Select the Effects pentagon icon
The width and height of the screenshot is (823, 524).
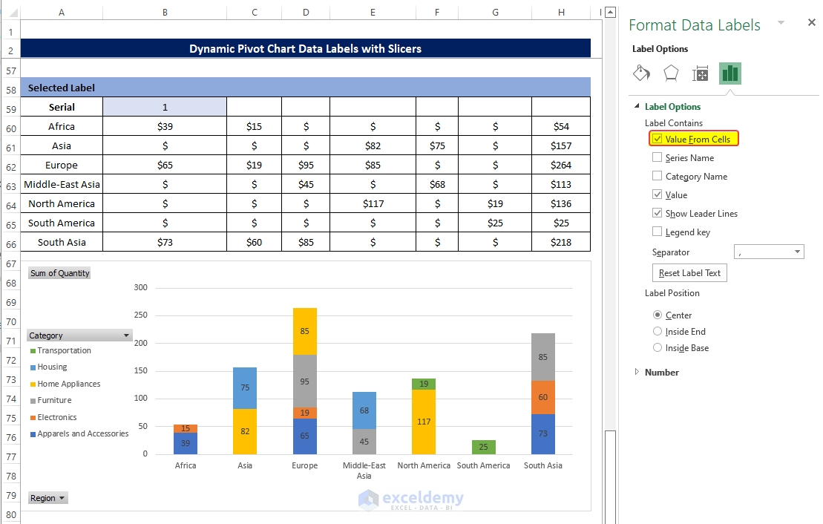click(x=671, y=73)
